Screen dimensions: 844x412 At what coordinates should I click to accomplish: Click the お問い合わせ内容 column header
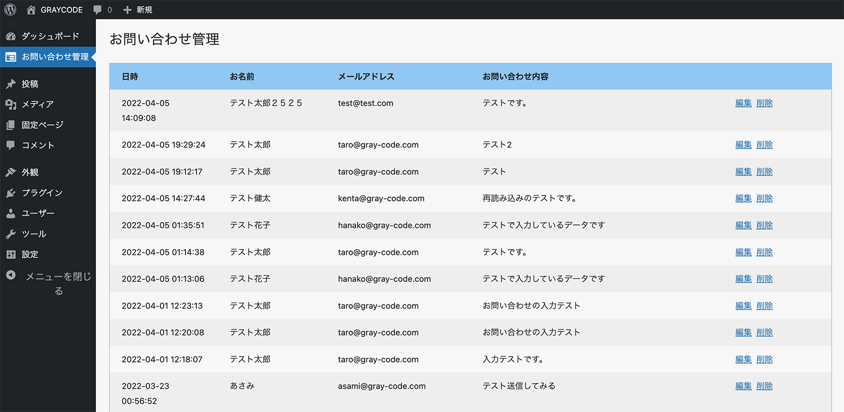click(515, 77)
